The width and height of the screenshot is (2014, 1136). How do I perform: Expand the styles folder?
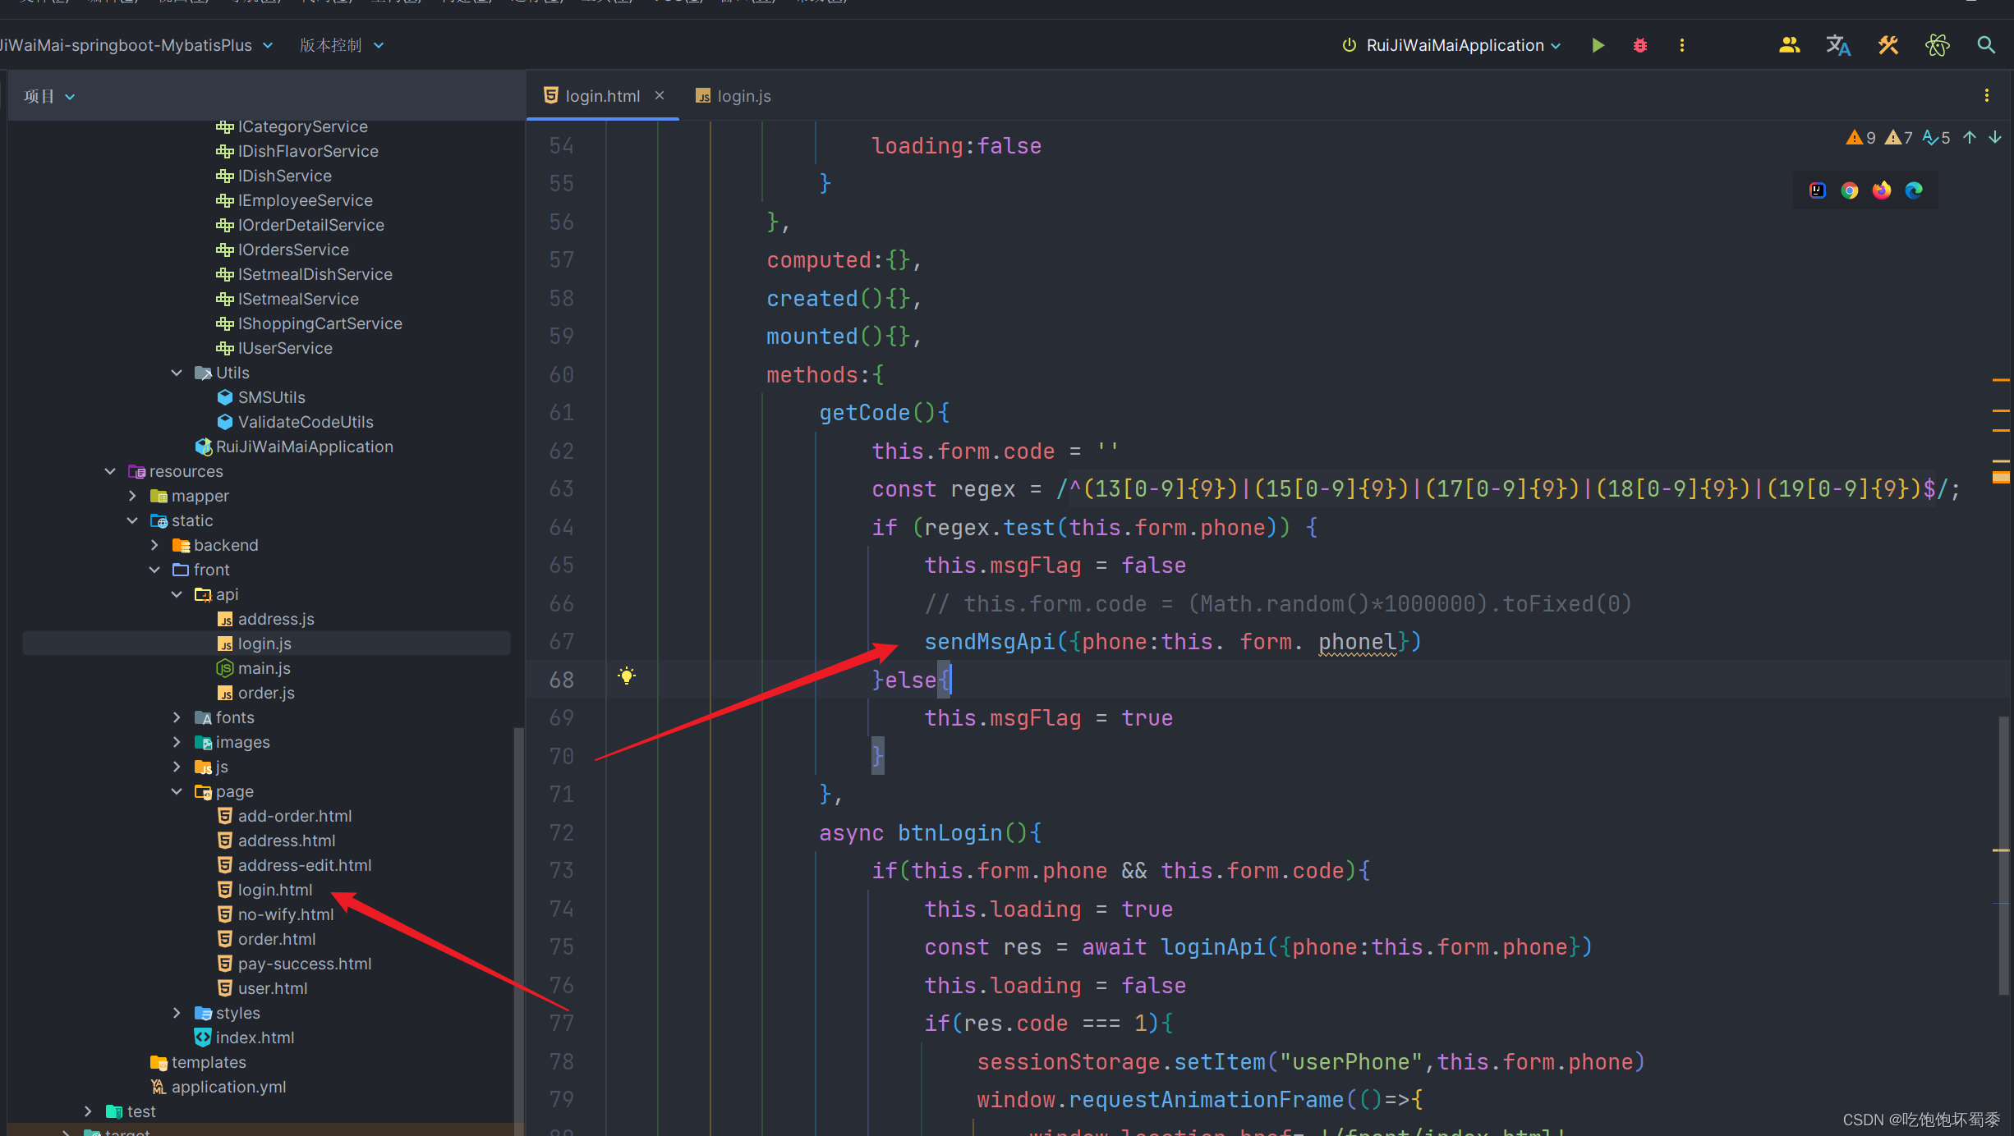(177, 1013)
